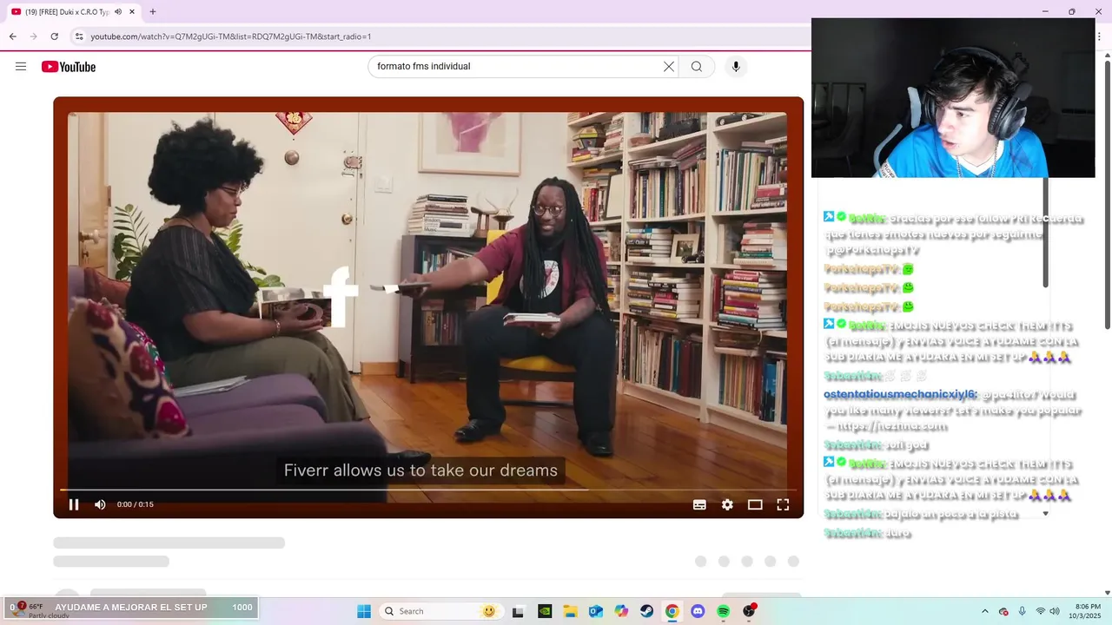
Task: Close the Duki x C.R.O YouTube tab
Action: point(131,11)
